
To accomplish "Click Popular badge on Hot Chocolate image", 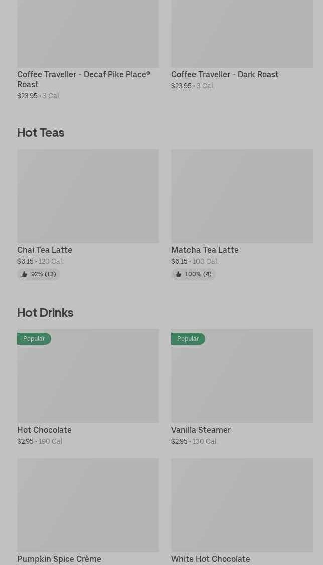I will click(x=34, y=339).
